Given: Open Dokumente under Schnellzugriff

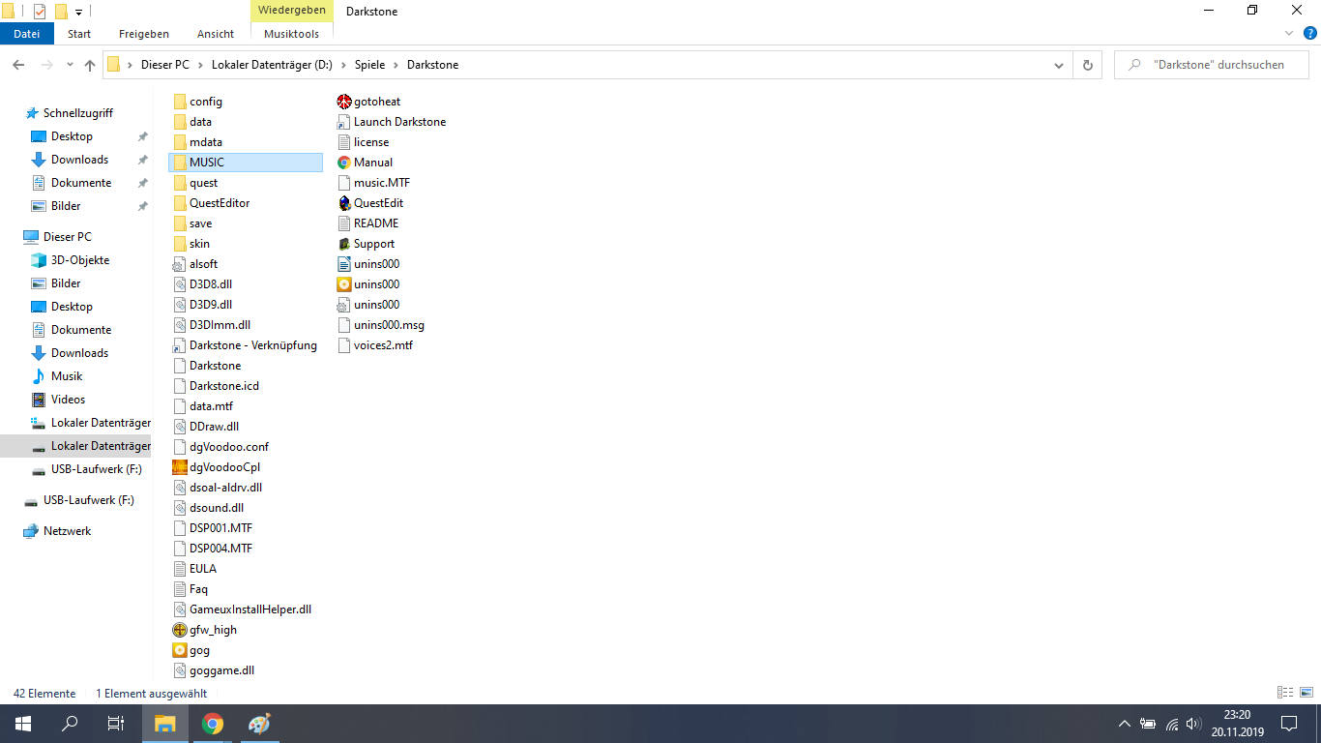Looking at the screenshot, I should click(x=81, y=183).
